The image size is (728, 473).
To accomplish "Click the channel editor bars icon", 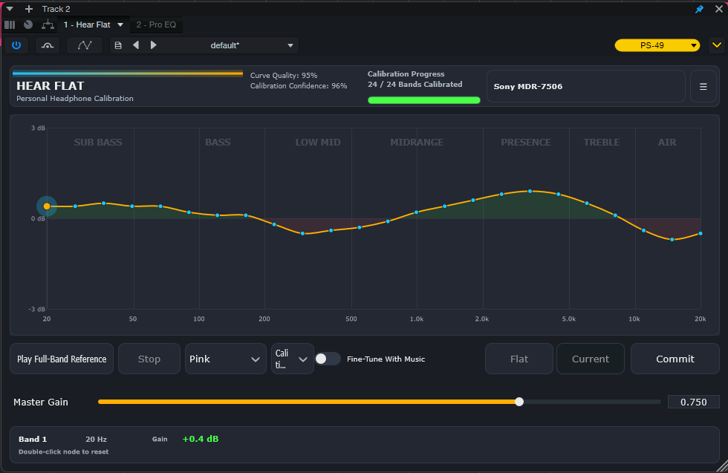I will [10, 25].
